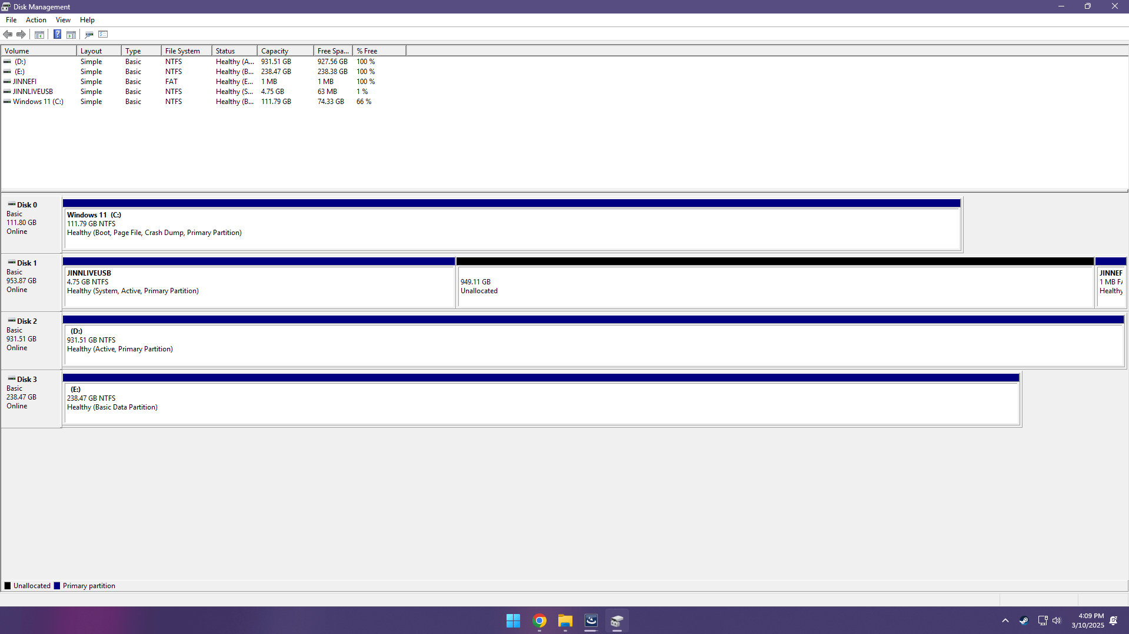Open the File menu
Image resolution: width=1129 pixels, height=634 pixels.
coord(11,19)
